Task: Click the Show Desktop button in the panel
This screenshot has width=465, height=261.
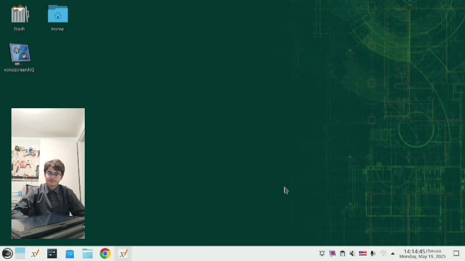Action: (x=456, y=253)
